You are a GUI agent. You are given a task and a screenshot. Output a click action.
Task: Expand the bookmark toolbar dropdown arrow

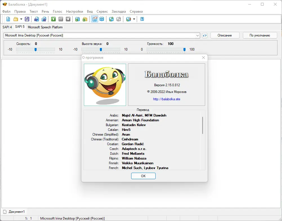tap(134, 19)
